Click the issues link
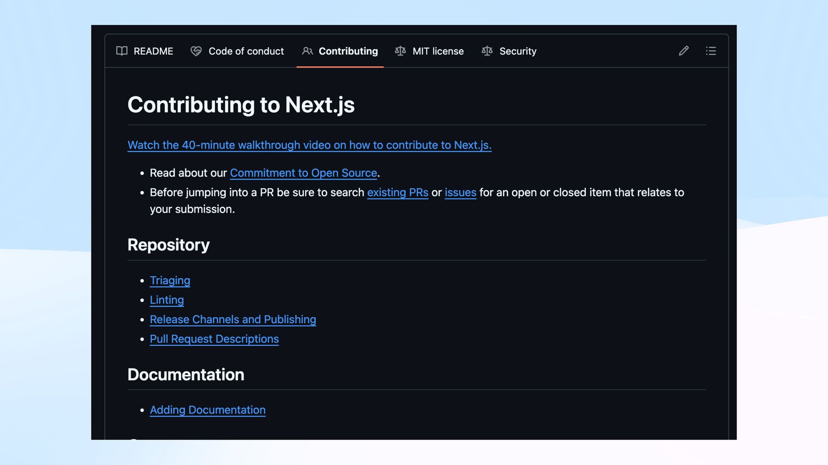Viewport: 828px width, 465px height. (x=460, y=192)
